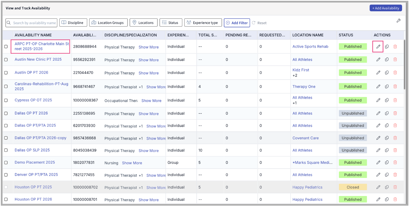Check the checkbox for Austin OP PT 2026
Screen dimensions: 410x207
[6, 73]
